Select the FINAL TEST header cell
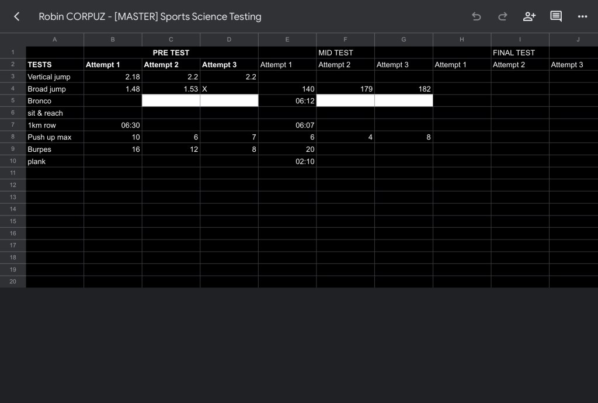Screen dimensions: 598x403 click(520, 53)
